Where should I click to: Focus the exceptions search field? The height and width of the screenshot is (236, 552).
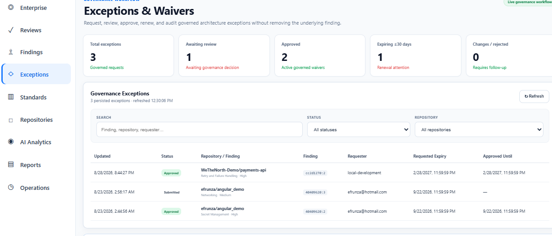[199, 129]
